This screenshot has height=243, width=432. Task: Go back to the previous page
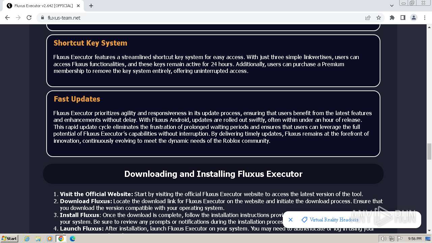click(7, 18)
